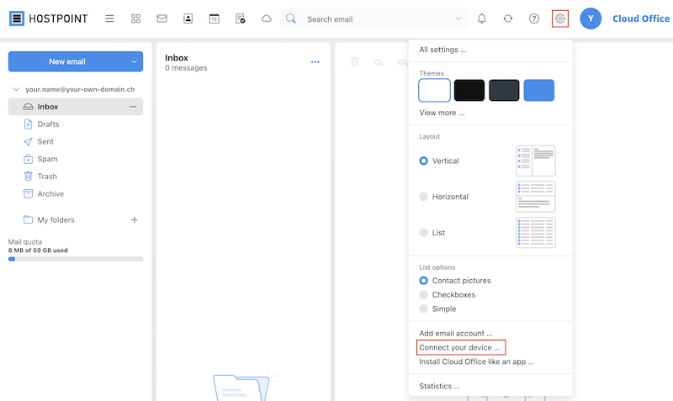Click Install Cloud Office like an app
The image size is (673, 401).
476,361
